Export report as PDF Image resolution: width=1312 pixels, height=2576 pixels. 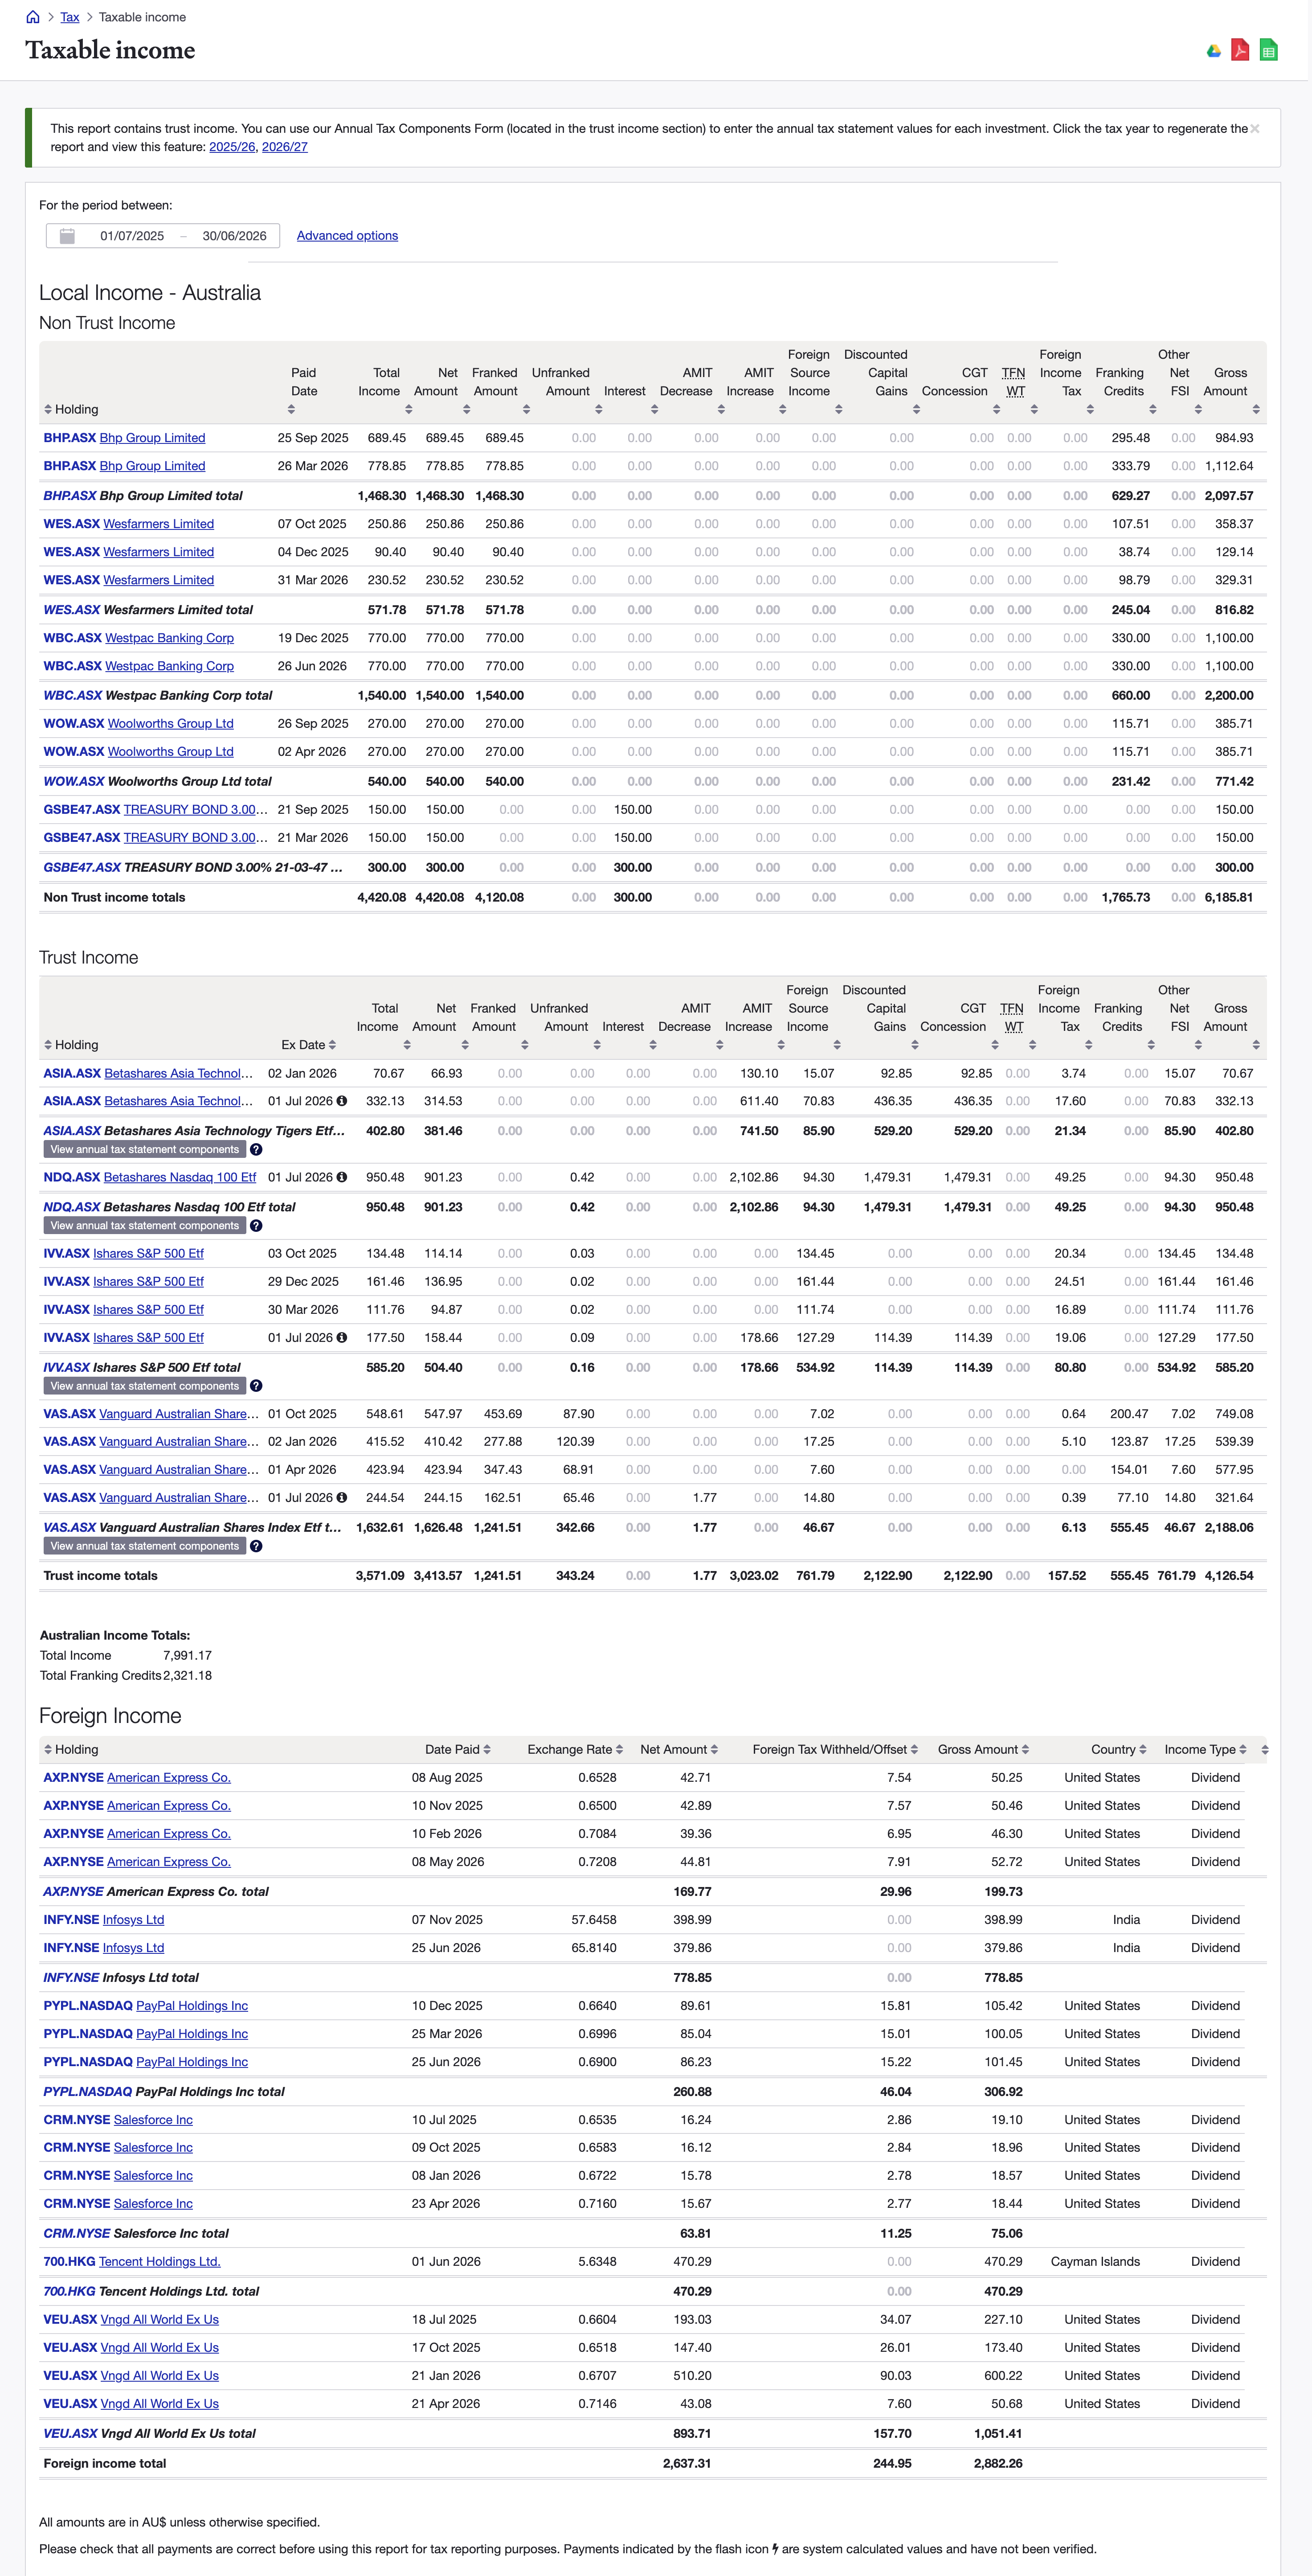[1240, 50]
